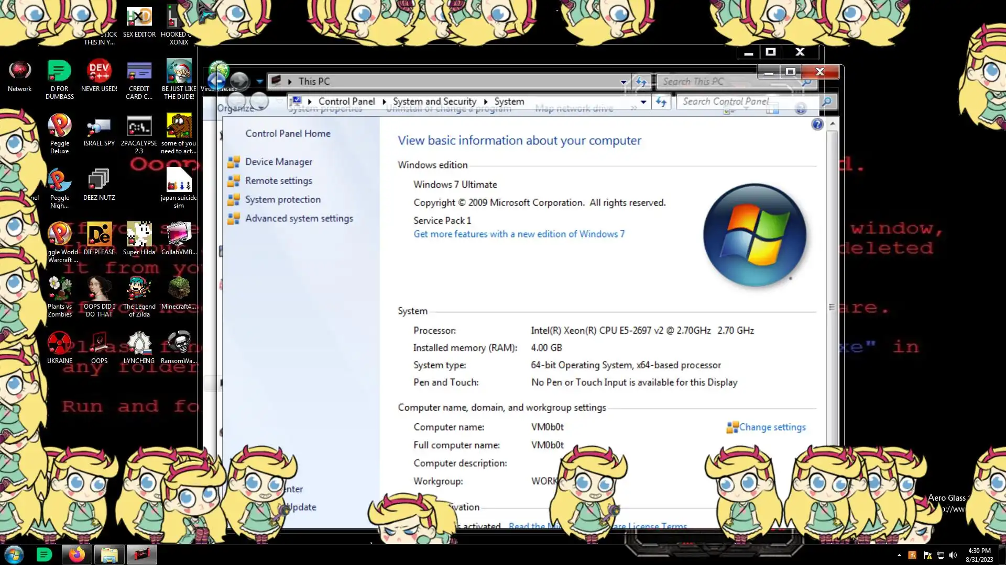The image size is (1006, 565).
Task: Show hidden system tray icons arrow
Action: click(x=899, y=555)
